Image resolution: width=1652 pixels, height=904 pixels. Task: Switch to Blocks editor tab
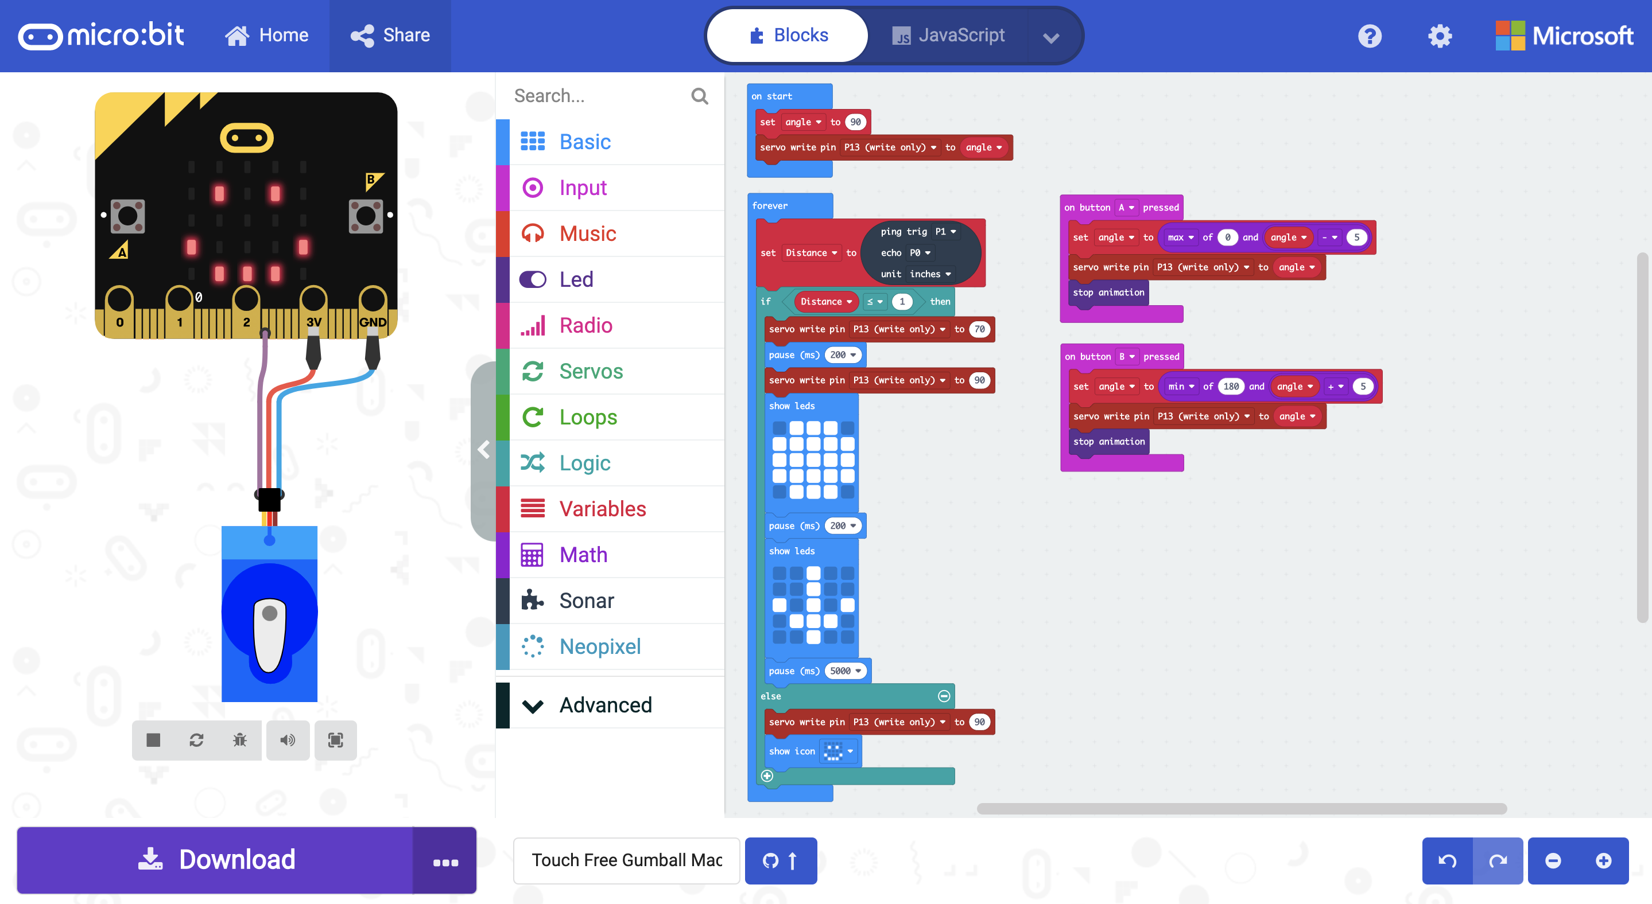785,33
